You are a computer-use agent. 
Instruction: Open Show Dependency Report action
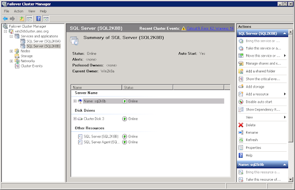click(x=262, y=110)
